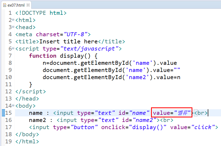
Task: Click the value="click" attribute on line 17
Action: (x=193, y=127)
